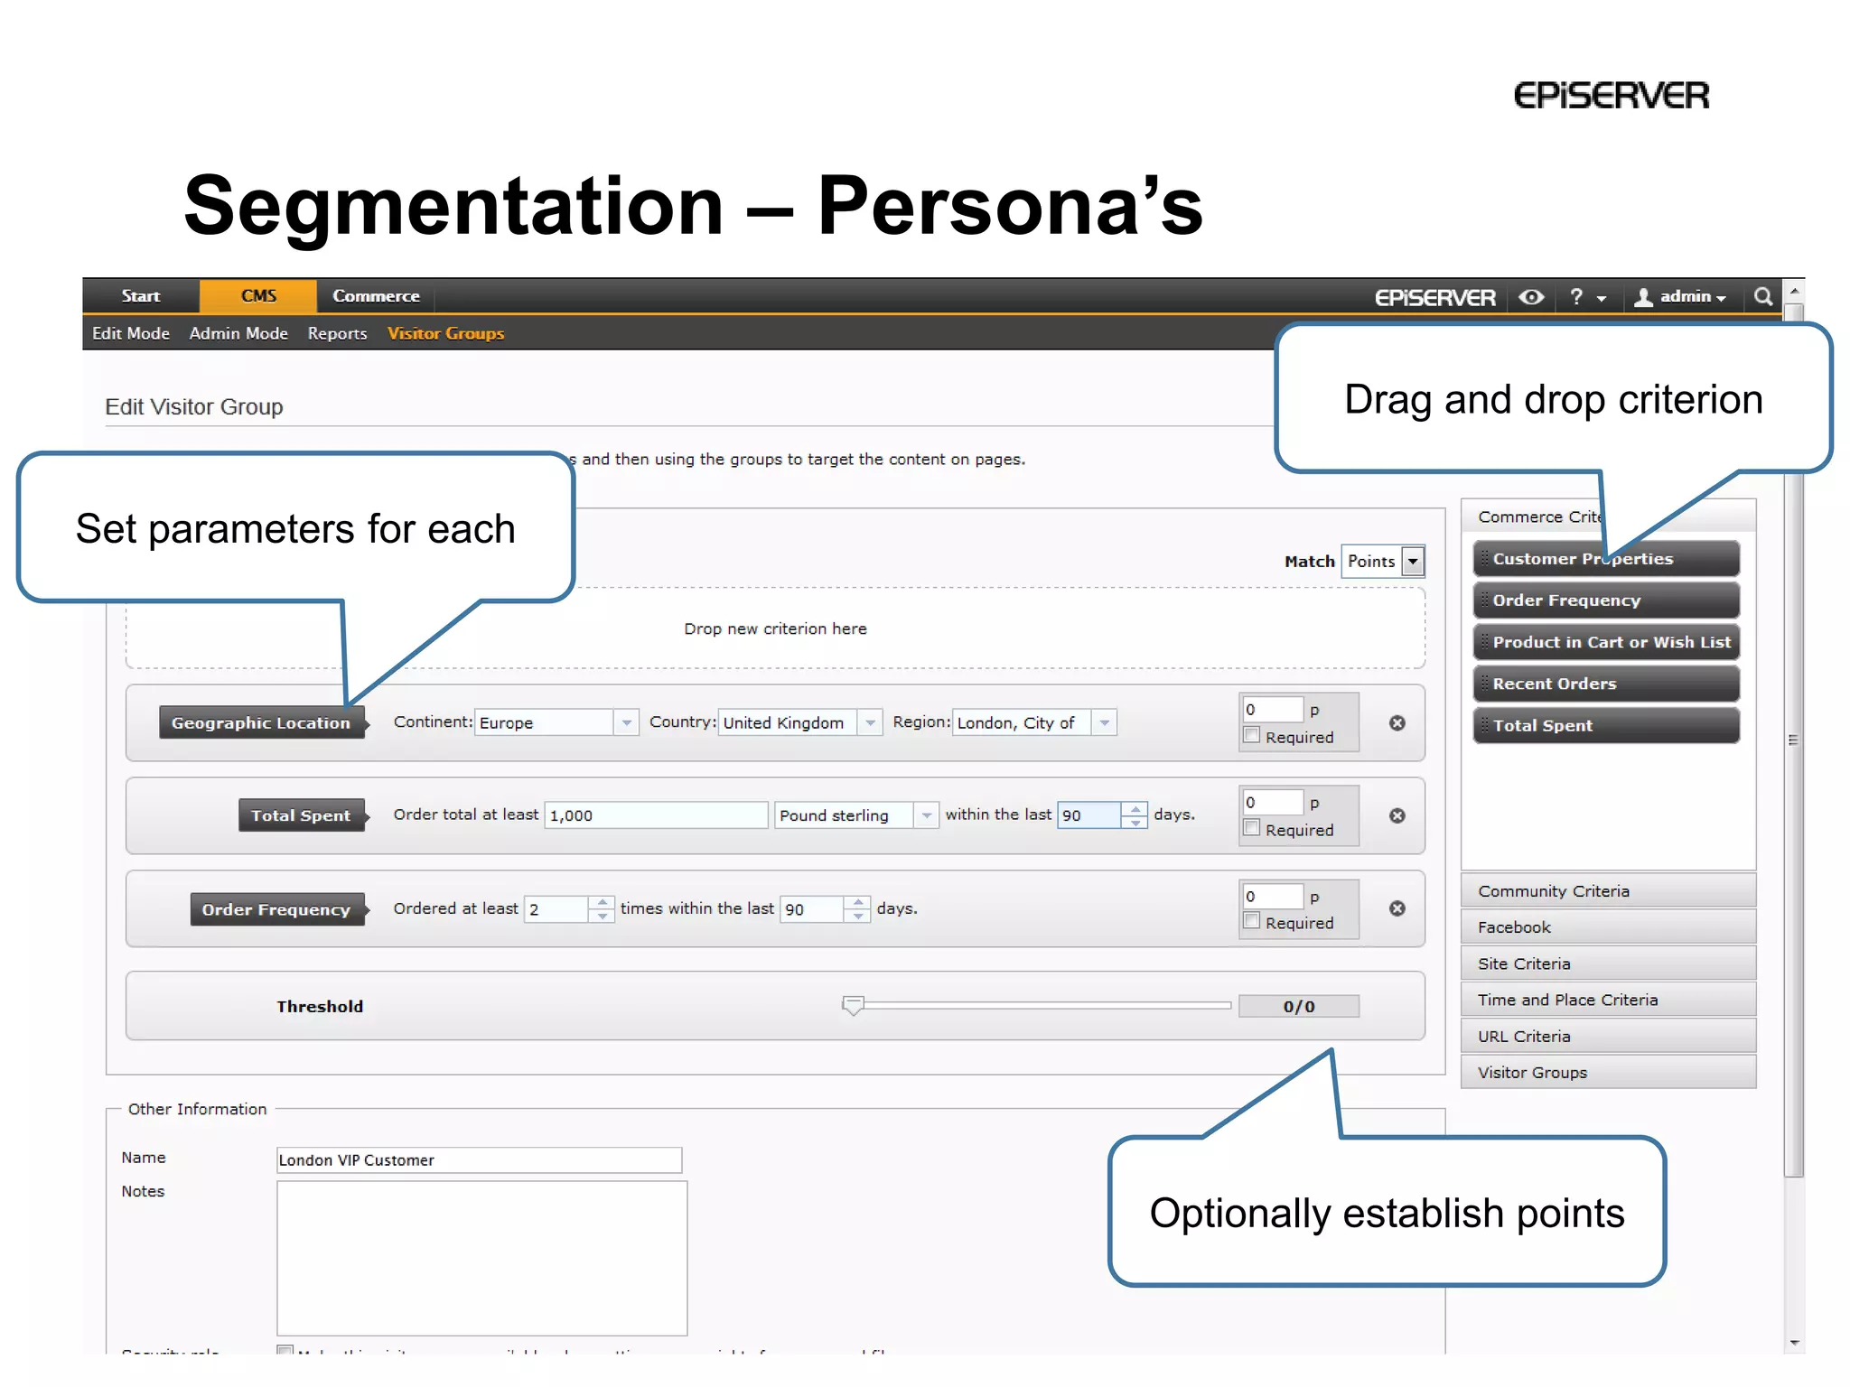1850x1387 pixels.
Task: Expand the Visitor Groups criteria section
Action: tap(1608, 1073)
